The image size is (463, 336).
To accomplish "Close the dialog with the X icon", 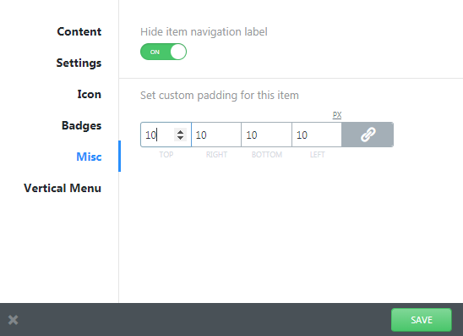I will point(13,320).
